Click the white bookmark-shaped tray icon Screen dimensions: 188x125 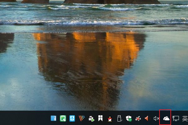tap(100, 118)
